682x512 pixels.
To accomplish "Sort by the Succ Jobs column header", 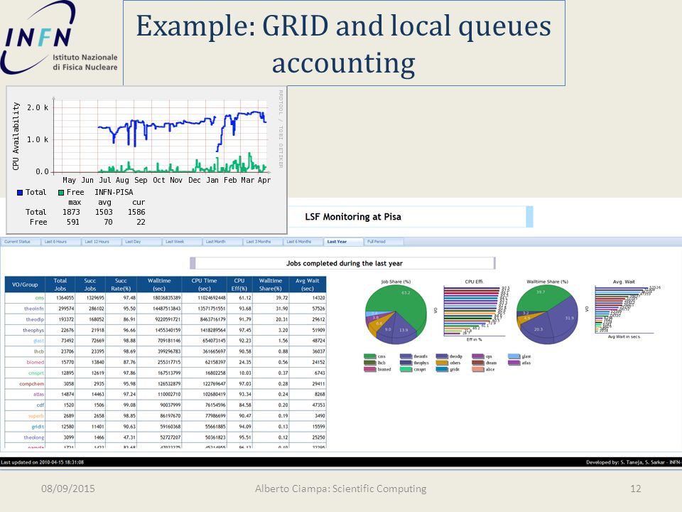I will pos(90,284).
